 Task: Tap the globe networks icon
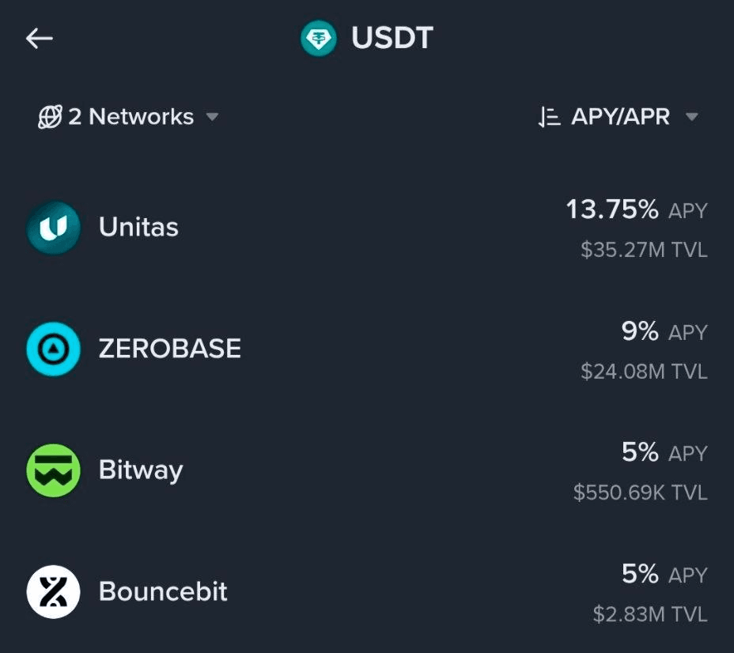[50, 117]
